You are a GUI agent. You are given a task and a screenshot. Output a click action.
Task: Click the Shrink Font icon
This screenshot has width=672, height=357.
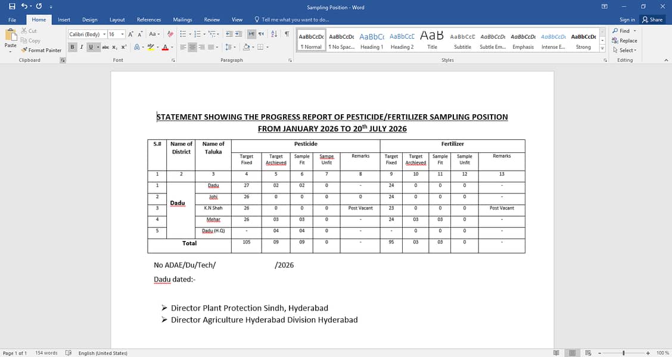(x=140, y=35)
